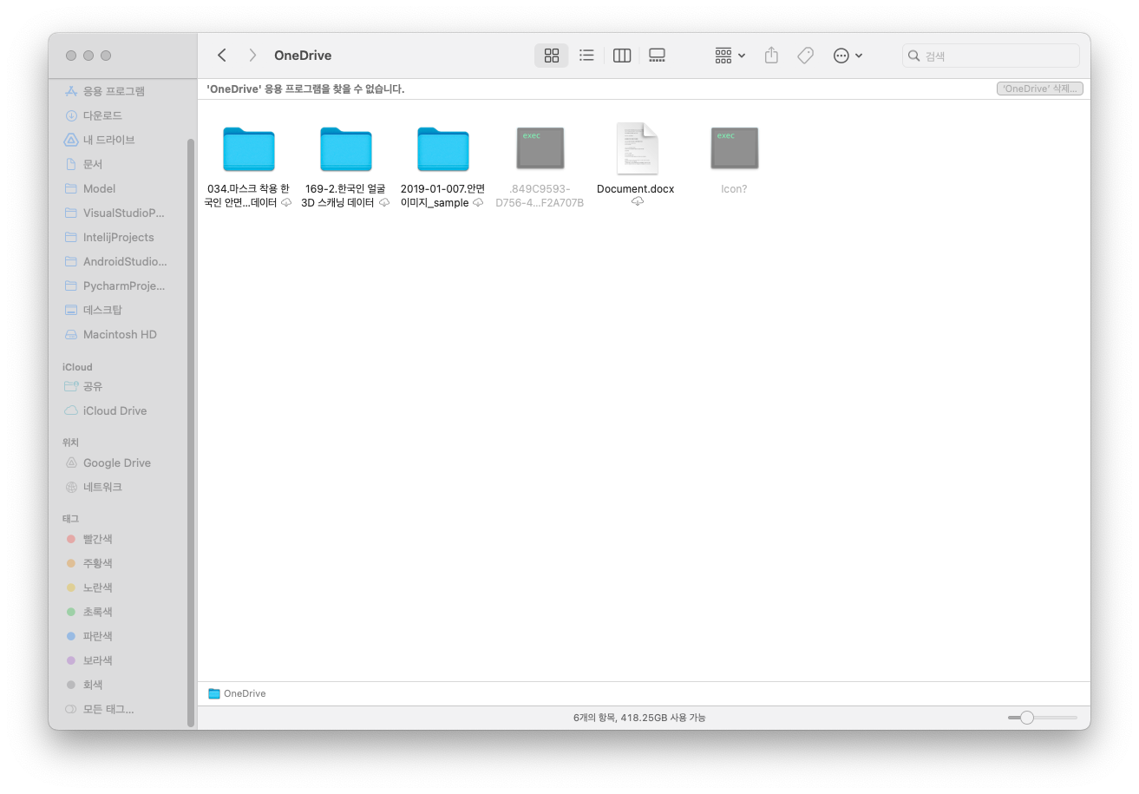
Task: Click the 'OneDrive' 삭제 button
Action: click(x=1039, y=89)
